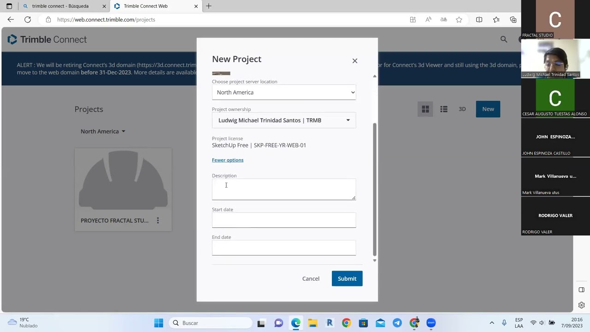Open Telegram from the taskbar
This screenshot has width=590, height=332.
tap(397, 323)
